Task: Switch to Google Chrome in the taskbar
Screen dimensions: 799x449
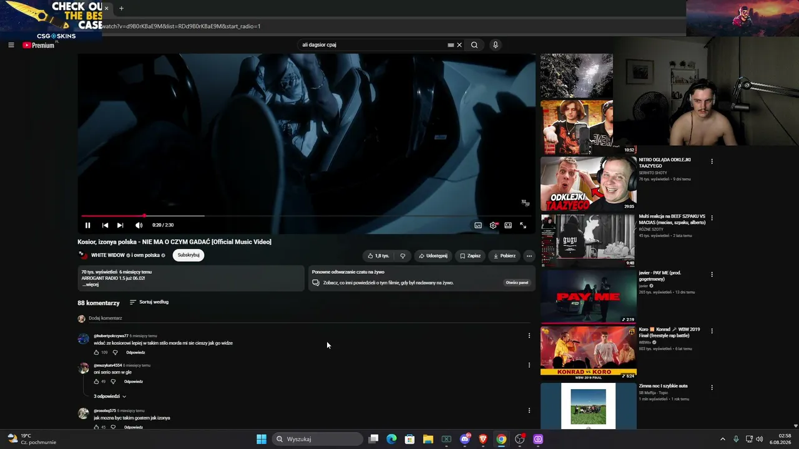Action: tap(501, 439)
